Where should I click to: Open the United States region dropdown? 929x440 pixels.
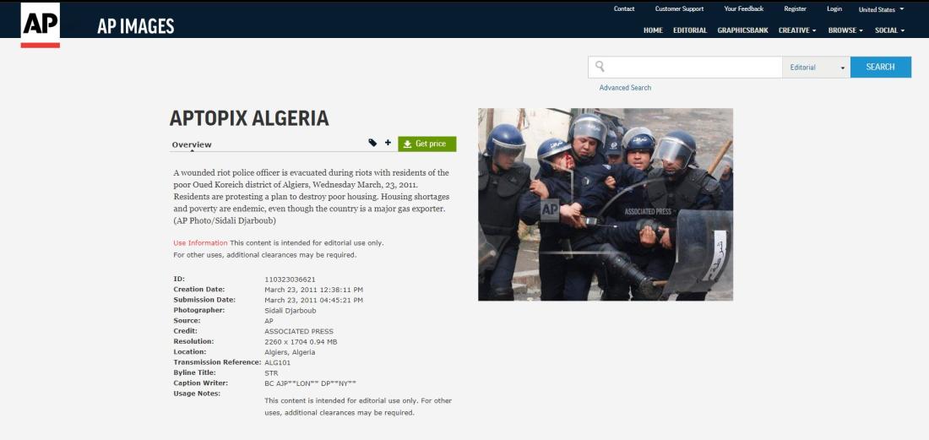pyautogui.click(x=881, y=9)
